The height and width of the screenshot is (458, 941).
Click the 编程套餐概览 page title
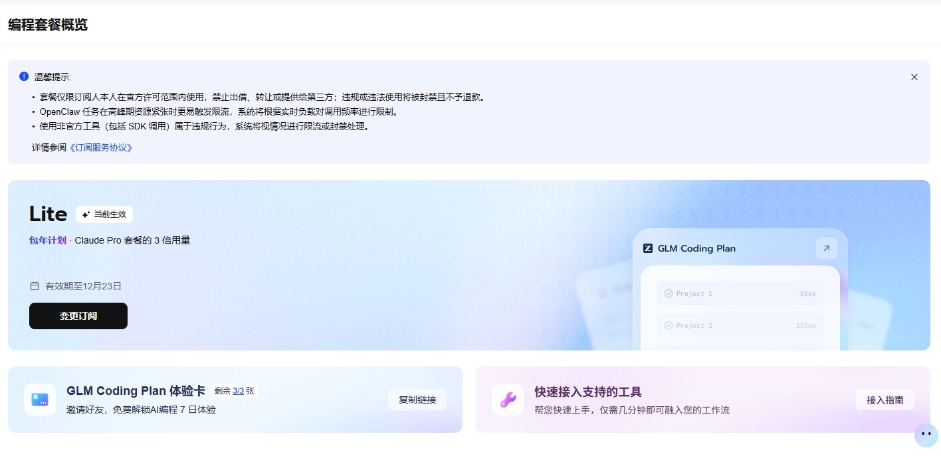[x=48, y=25]
